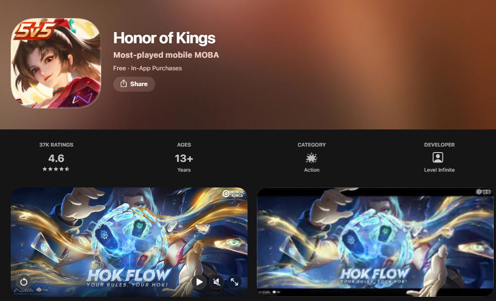The image size is (496, 301).
Task: Expand the preview video to fullscreen
Action: (x=234, y=282)
